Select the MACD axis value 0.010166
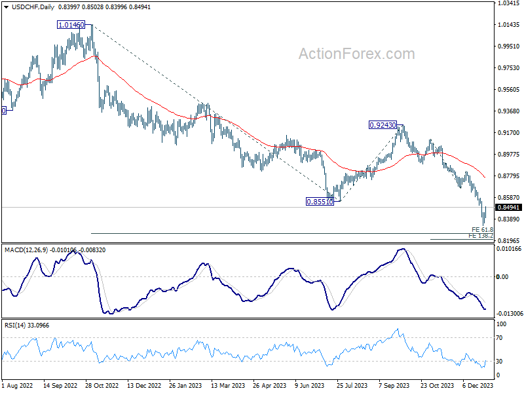This screenshot has height=393, width=524. pos(509,249)
